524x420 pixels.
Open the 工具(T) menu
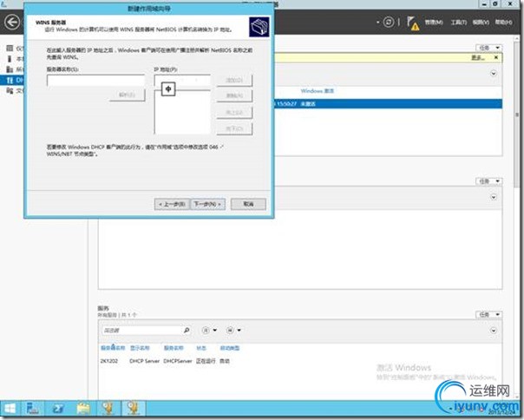[458, 23]
